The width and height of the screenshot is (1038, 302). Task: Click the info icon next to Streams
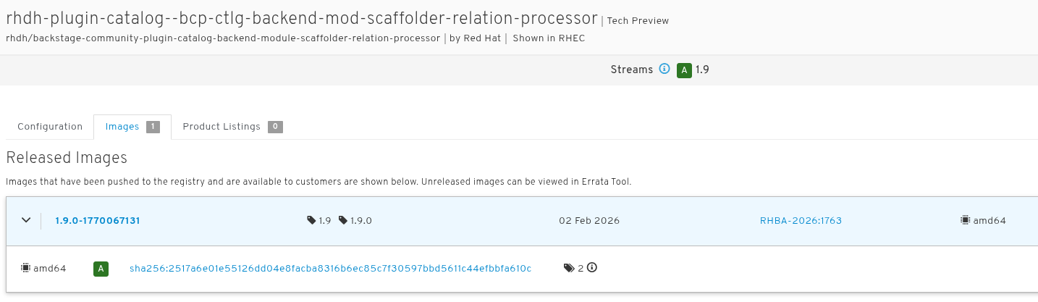point(664,70)
